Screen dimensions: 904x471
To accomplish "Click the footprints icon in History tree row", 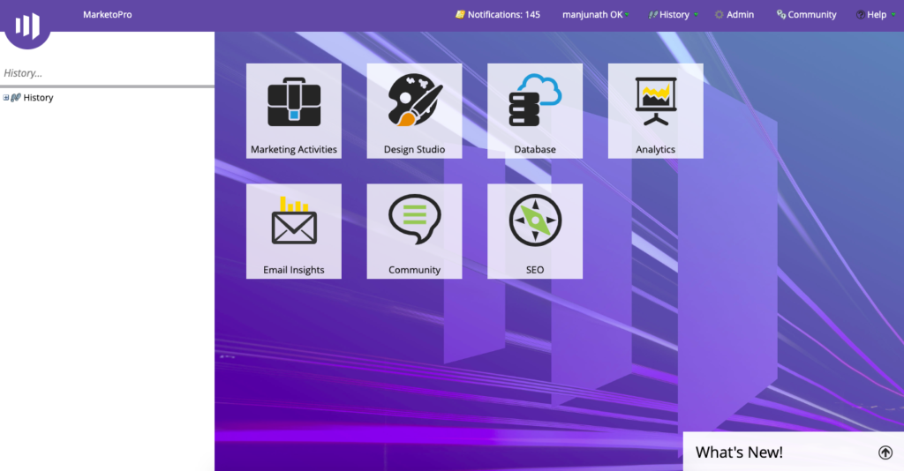I will (x=16, y=97).
